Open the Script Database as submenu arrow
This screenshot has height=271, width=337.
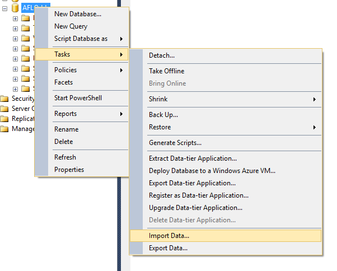[x=121, y=39]
